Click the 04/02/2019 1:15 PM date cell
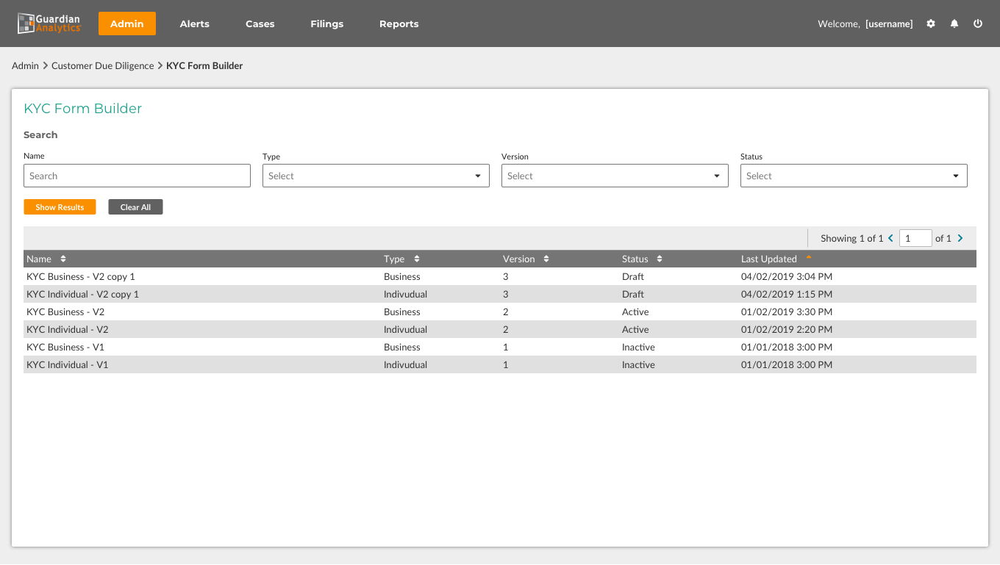The height and width of the screenshot is (565, 1000). [x=787, y=294]
